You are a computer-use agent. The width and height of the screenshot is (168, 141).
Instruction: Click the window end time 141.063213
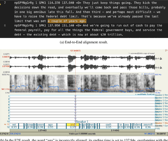click(x=149, y=134)
